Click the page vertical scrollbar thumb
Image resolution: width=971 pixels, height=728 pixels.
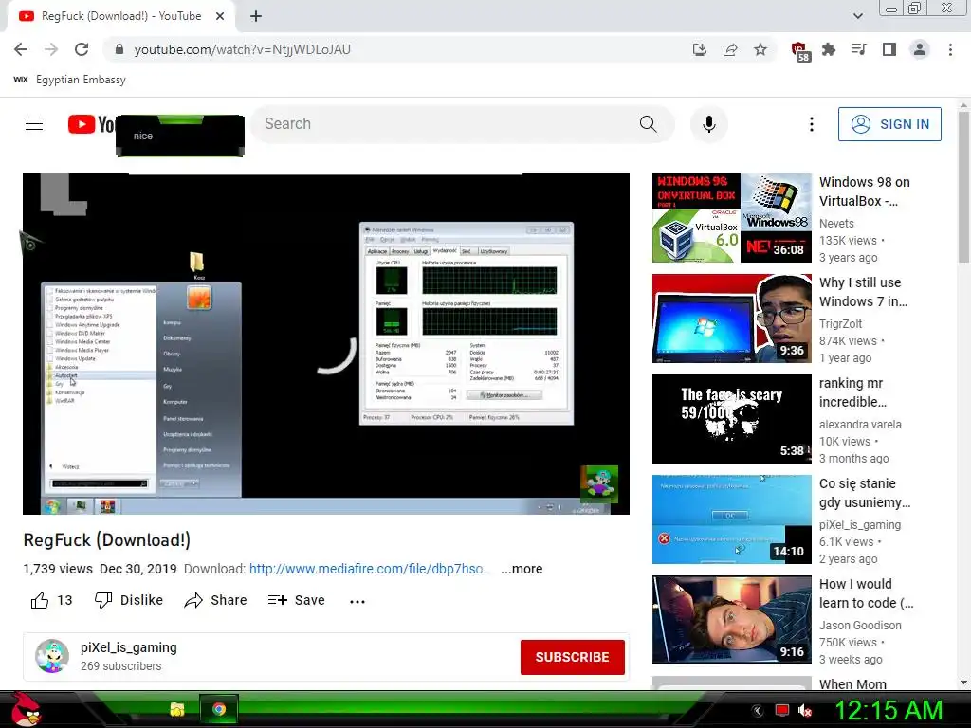(963, 186)
